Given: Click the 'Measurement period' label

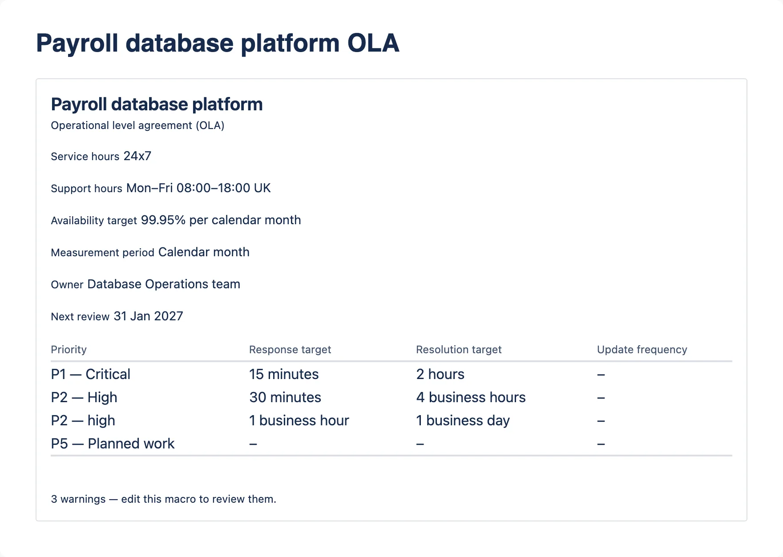Looking at the screenshot, I should [102, 253].
